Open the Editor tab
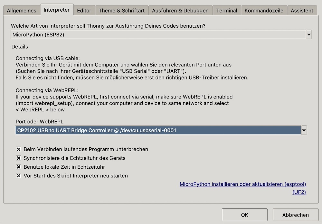 click(84, 11)
